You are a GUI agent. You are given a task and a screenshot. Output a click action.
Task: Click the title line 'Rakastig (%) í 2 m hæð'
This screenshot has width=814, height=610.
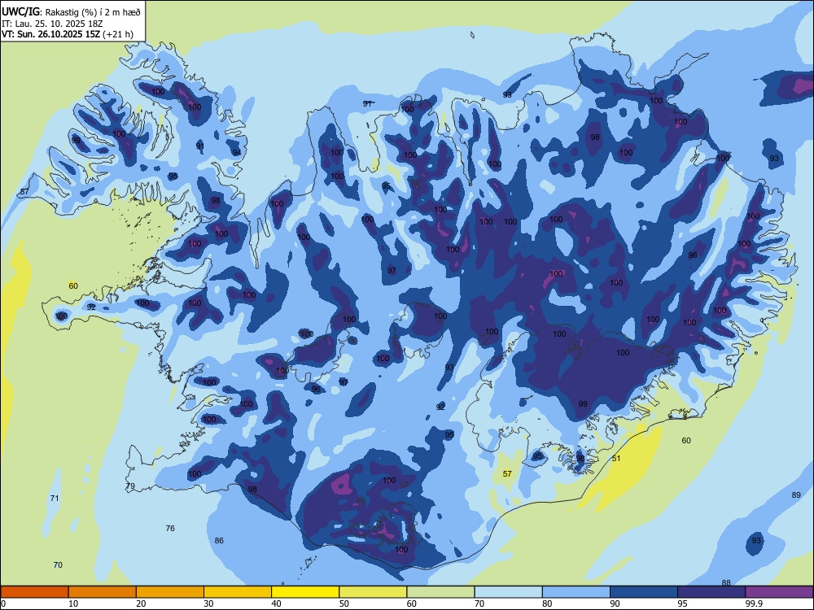(x=93, y=12)
